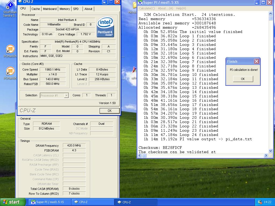Minimize the Super PI window

coord(257,2)
